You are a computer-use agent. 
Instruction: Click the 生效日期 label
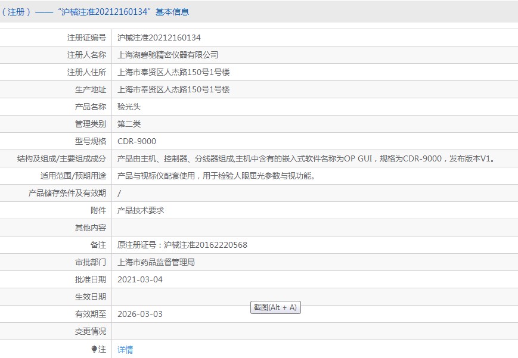91,297
